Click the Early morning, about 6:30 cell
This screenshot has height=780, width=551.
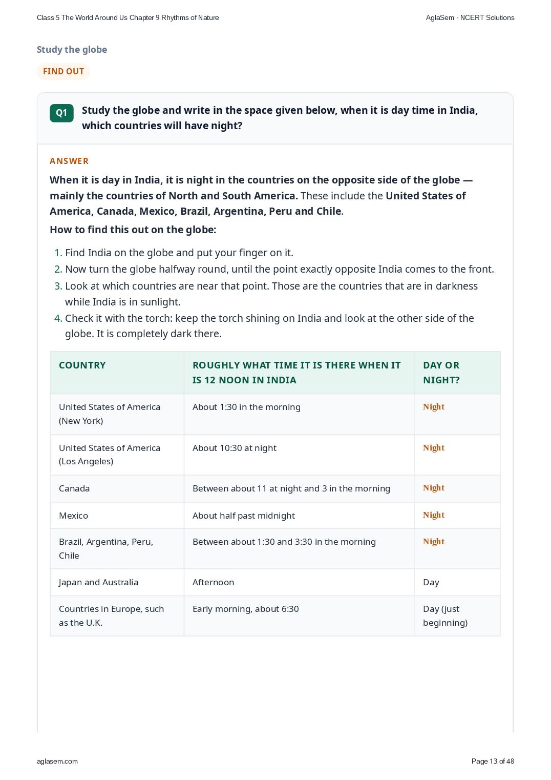point(299,616)
